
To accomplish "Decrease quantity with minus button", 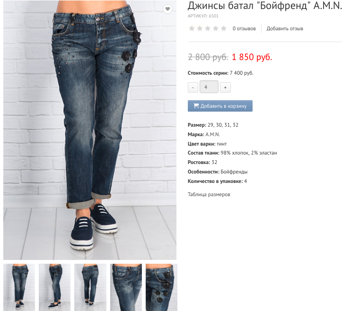I will tap(193, 87).
